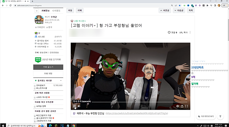Open Minecraft icon in taskbar
The height and width of the screenshot is (127, 229).
[56, 126]
